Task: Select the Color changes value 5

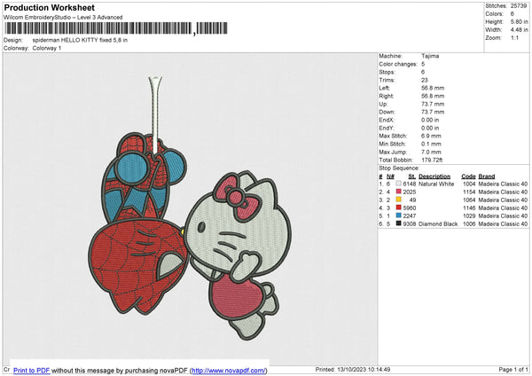Action: (423, 64)
